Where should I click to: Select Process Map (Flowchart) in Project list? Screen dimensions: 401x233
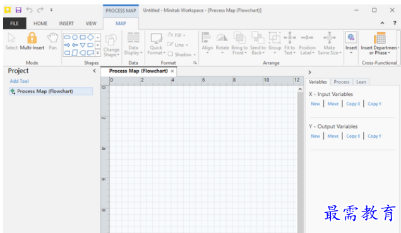[51, 92]
